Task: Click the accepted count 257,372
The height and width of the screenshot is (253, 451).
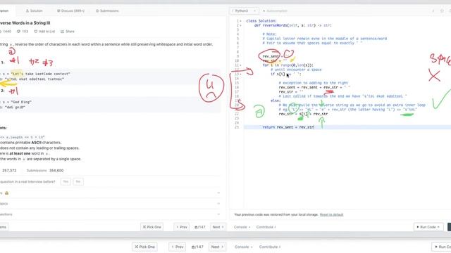Action: coord(9,170)
